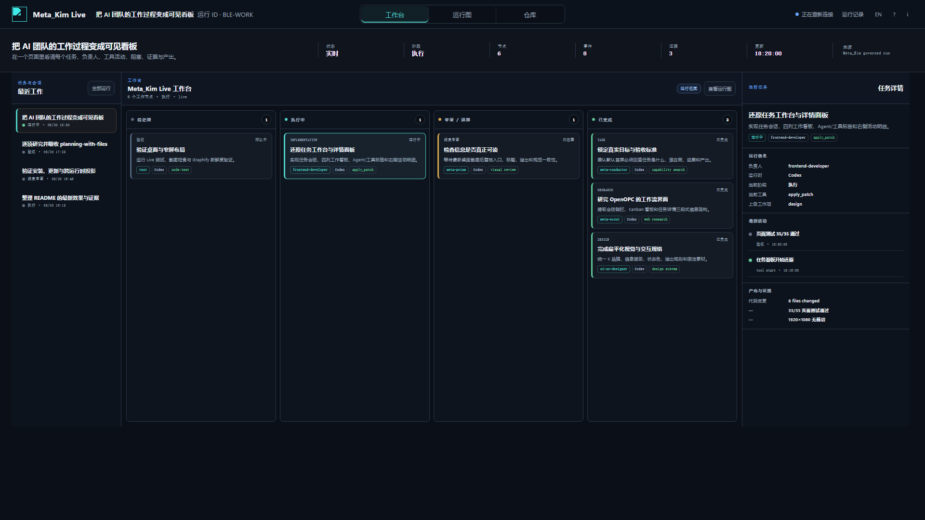Click the 已完成 column header
The image size is (925, 520).
coord(662,119)
